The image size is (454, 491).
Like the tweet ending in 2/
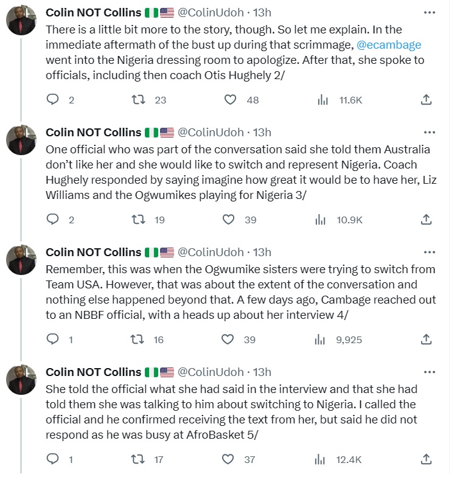click(x=231, y=100)
